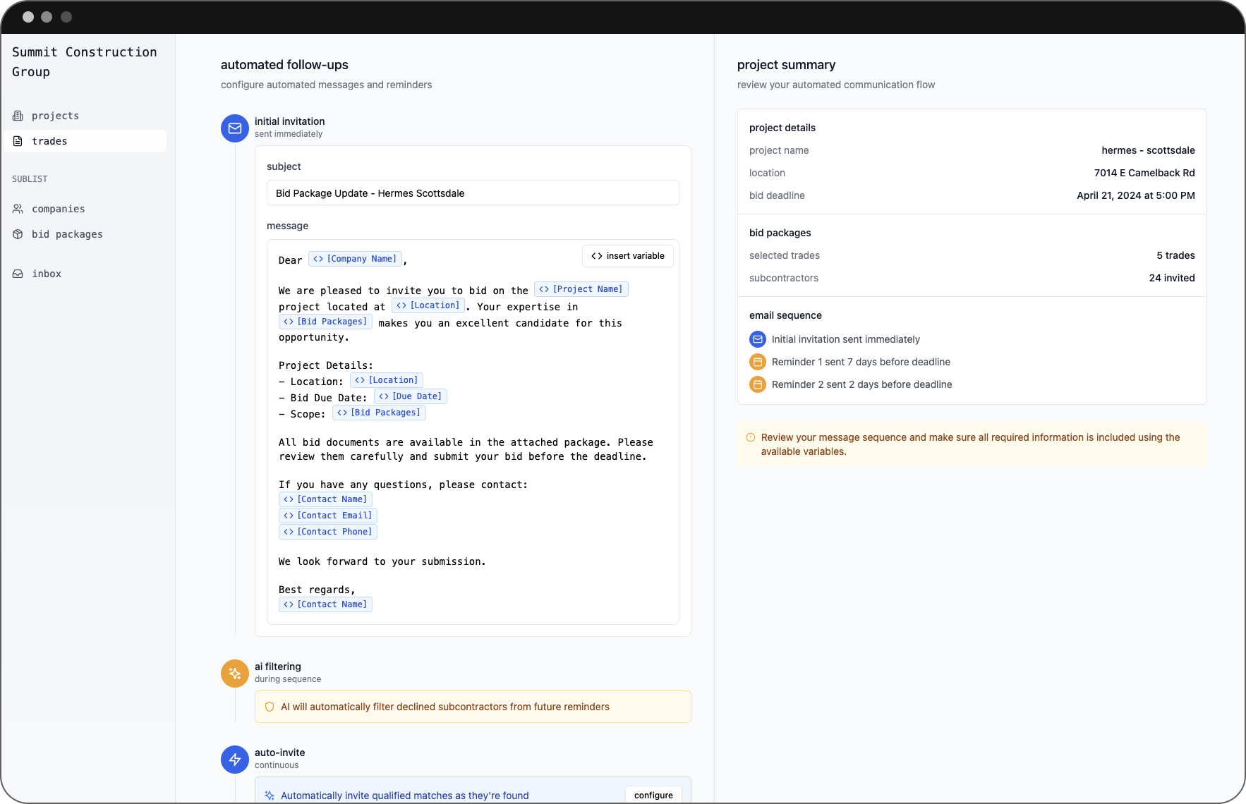
Task: Select the trades sidebar item
Action: pos(49,141)
